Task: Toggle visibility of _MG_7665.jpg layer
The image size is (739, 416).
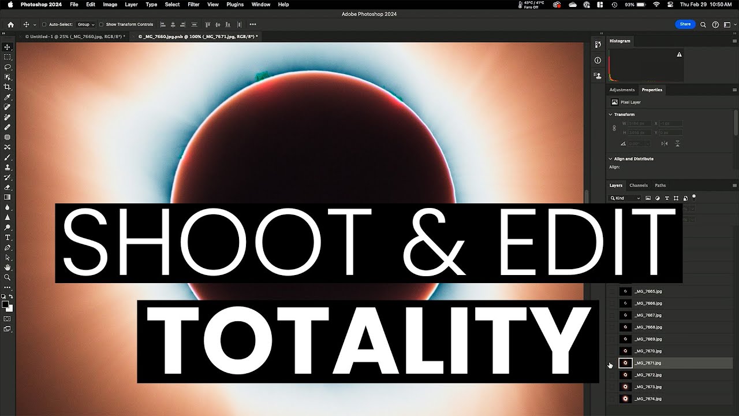Action: coord(612,291)
